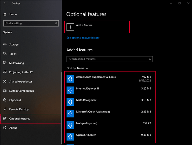Click the plus icon for Add a feature
Image resolution: width=192 pixels, height=145 pixels.
70,27
